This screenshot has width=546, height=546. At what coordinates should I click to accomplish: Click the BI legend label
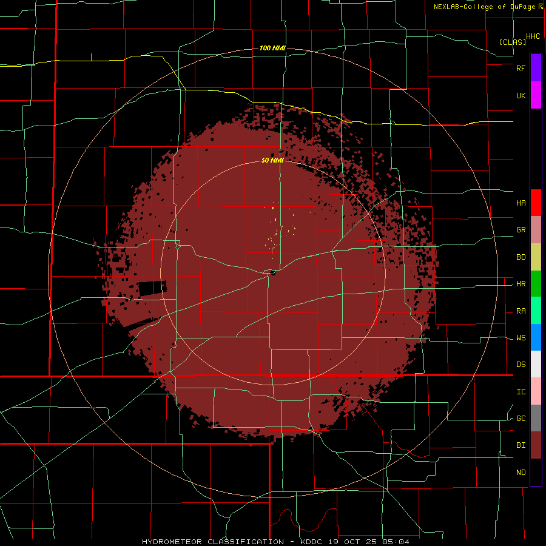(521, 445)
